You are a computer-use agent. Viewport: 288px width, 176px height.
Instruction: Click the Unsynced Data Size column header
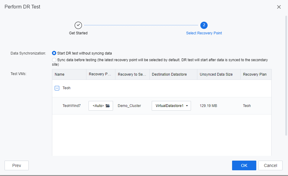(216, 74)
